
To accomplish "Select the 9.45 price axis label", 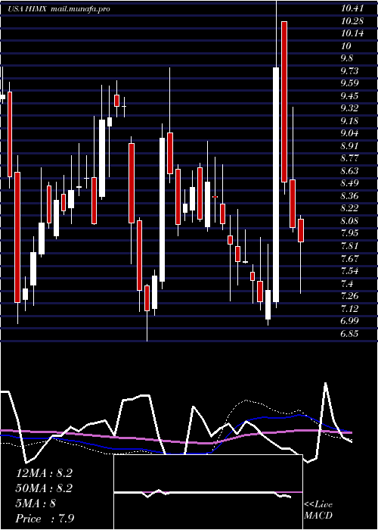I will pyautogui.click(x=350, y=96).
